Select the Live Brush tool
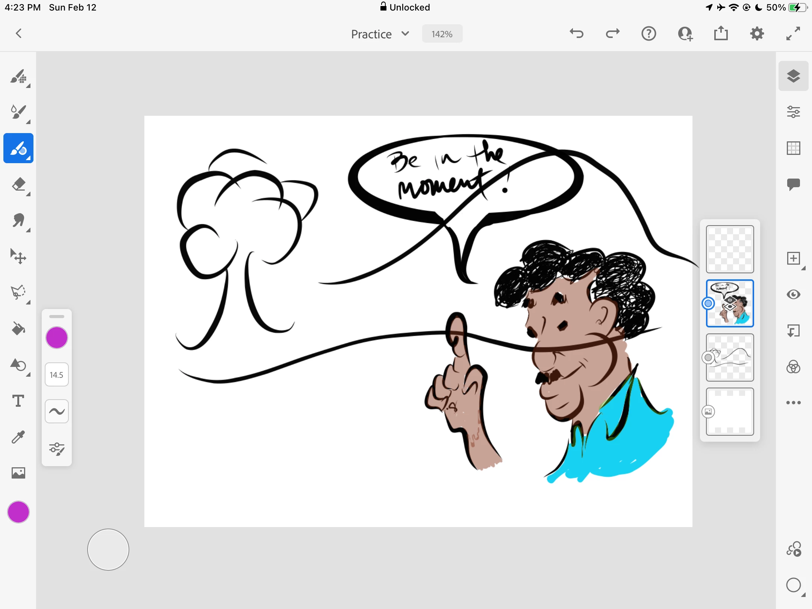Viewport: 812px width, 609px height. [x=18, y=112]
